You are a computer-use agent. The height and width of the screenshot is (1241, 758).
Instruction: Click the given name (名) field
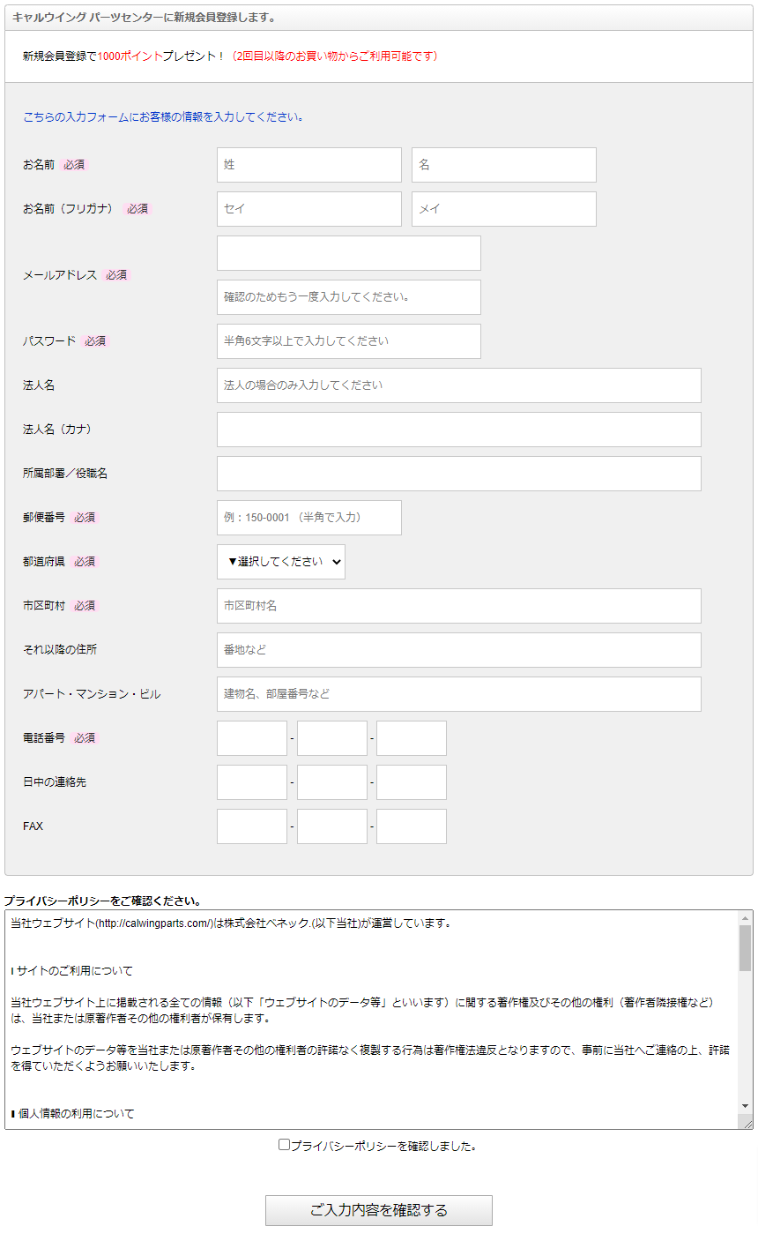click(504, 165)
